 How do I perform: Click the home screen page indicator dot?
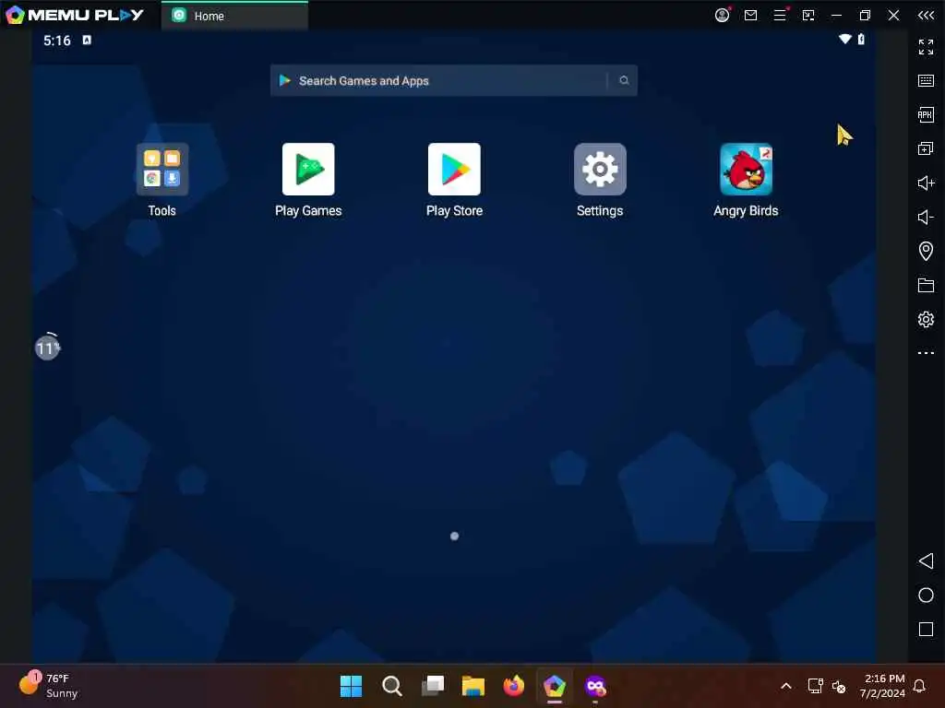pyautogui.click(x=454, y=536)
